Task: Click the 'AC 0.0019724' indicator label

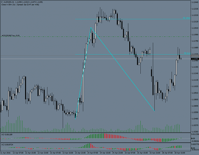Action: click(x=7, y=145)
